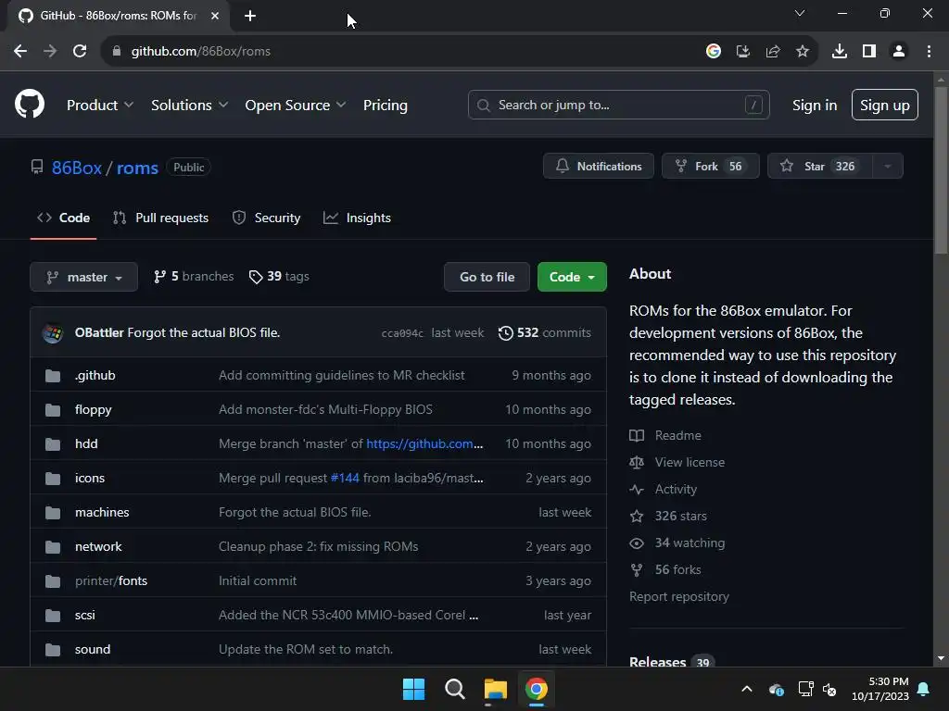Click the Google icon in the address bar
949x711 pixels.
[714, 52]
